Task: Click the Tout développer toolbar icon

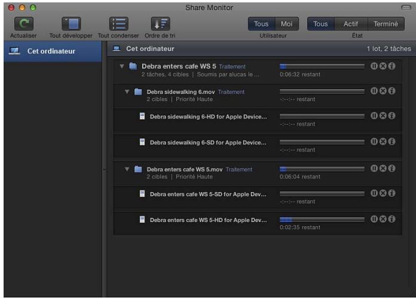Action: click(71, 24)
